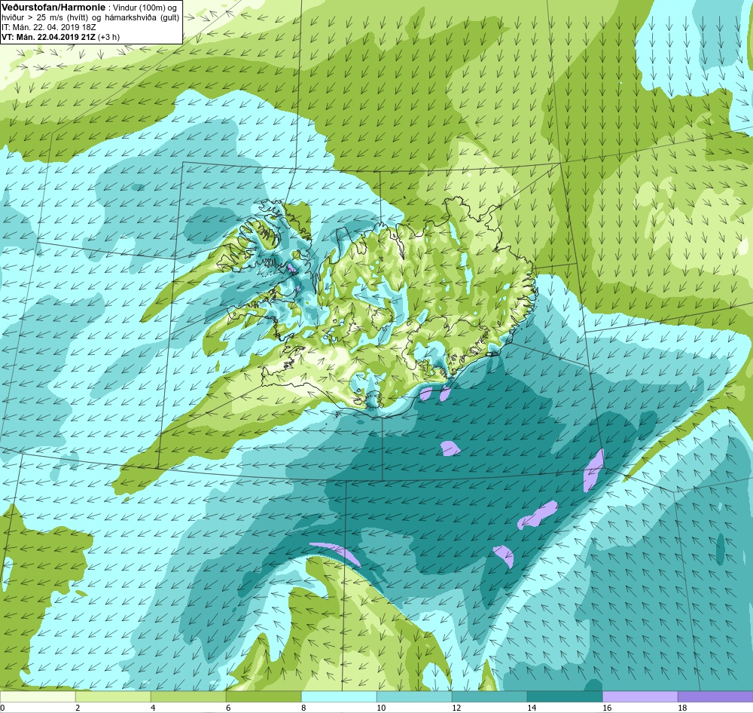Select the '(+3 h)' forecast offset text
The image size is (753, 713).
click(x=109, y=37)
